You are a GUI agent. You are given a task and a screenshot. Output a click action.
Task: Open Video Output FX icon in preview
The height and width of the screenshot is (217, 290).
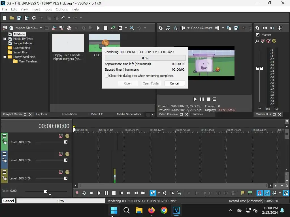(175, 28)
